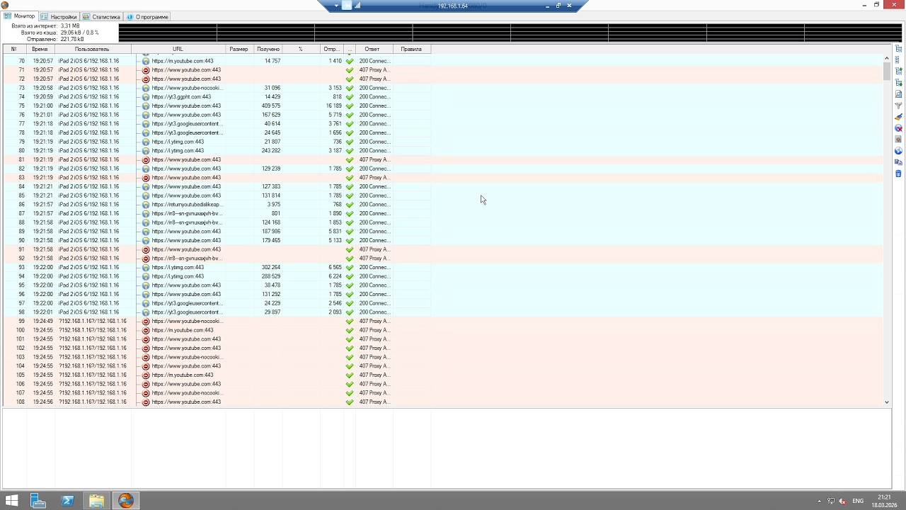906x510 pixels.
Task: Select the yt3.ggpht.com:443 URL in row 74
Action: click(181, 97)
